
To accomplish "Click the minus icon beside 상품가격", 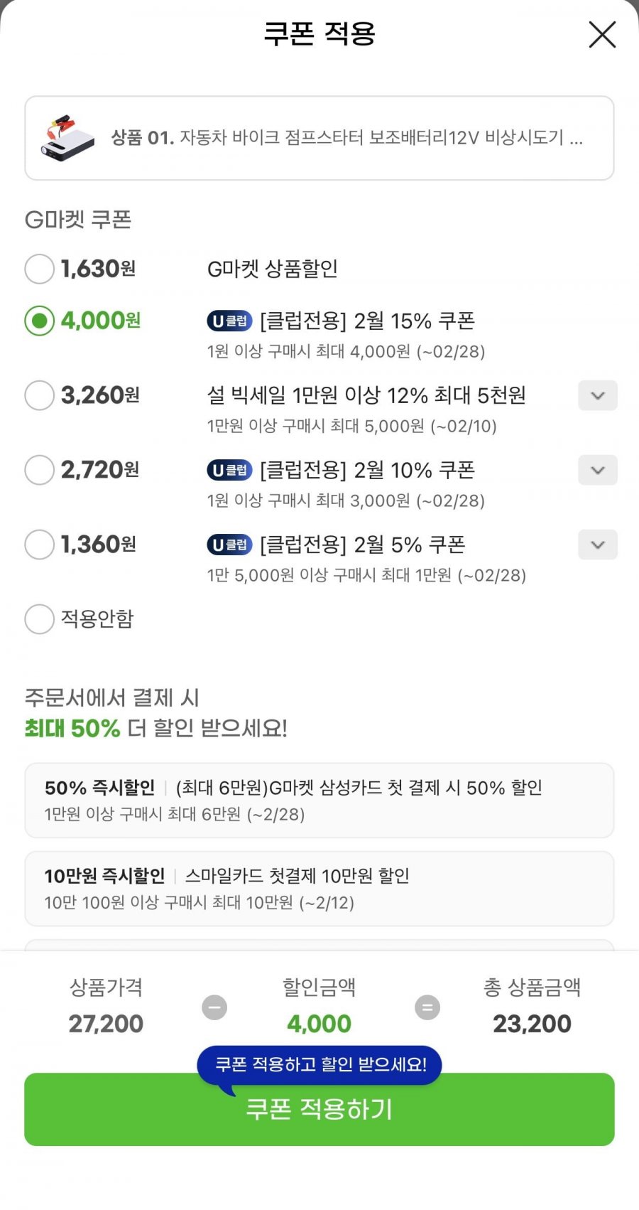I will (214, 1007).
